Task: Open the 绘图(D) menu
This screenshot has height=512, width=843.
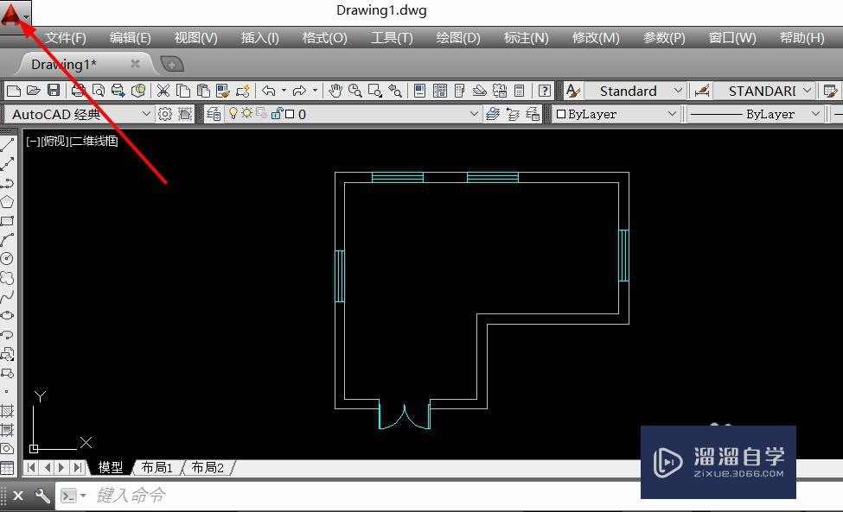Action: pyautogui.click(x=458, y=38)
